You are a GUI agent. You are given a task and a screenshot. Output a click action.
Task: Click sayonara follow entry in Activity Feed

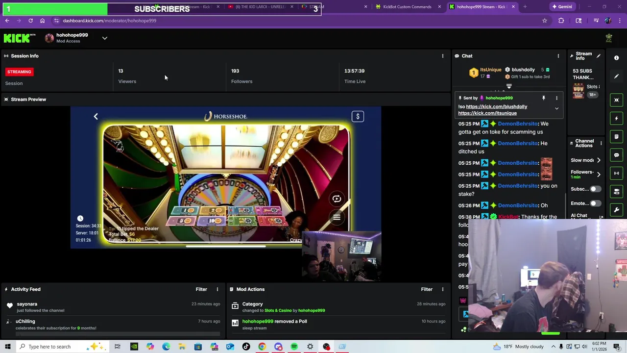113,307
